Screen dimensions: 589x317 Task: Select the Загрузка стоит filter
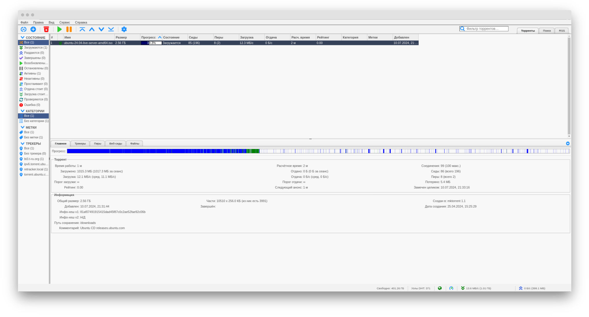pyautogui.click(x=33, y=94)
